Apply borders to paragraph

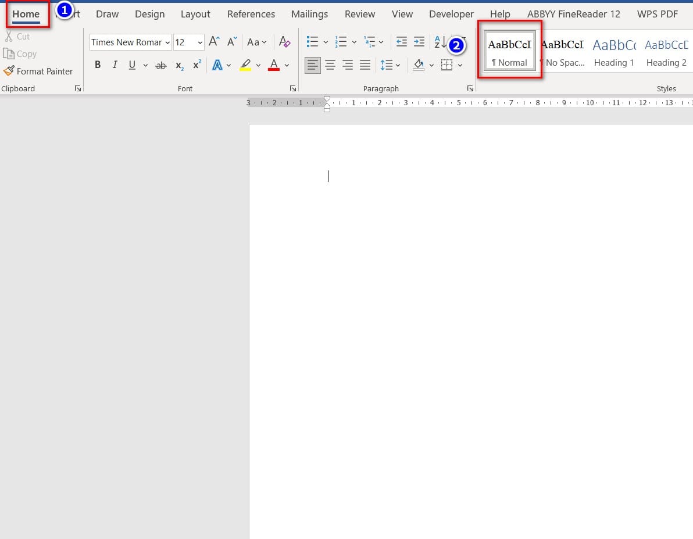(x=447, y=65)
